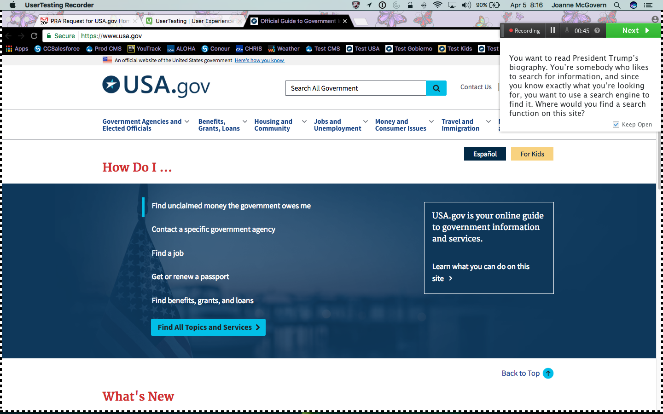Click the Find a job link
663x414 pixels.
click(x=168, y=253)
